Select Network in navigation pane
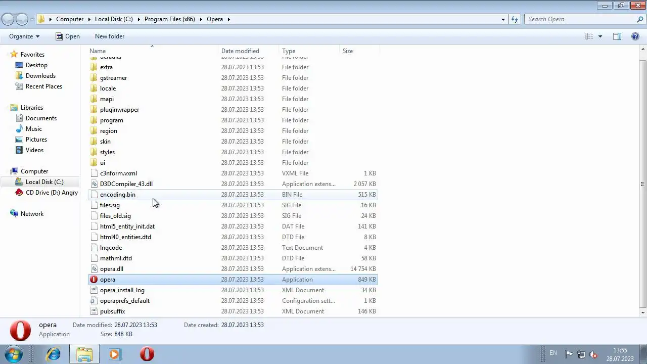This screenshot has width=647, height=364. coord(32,214)
